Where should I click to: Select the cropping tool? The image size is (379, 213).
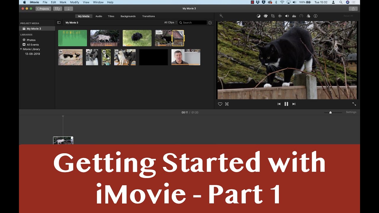tap(273, 16)
